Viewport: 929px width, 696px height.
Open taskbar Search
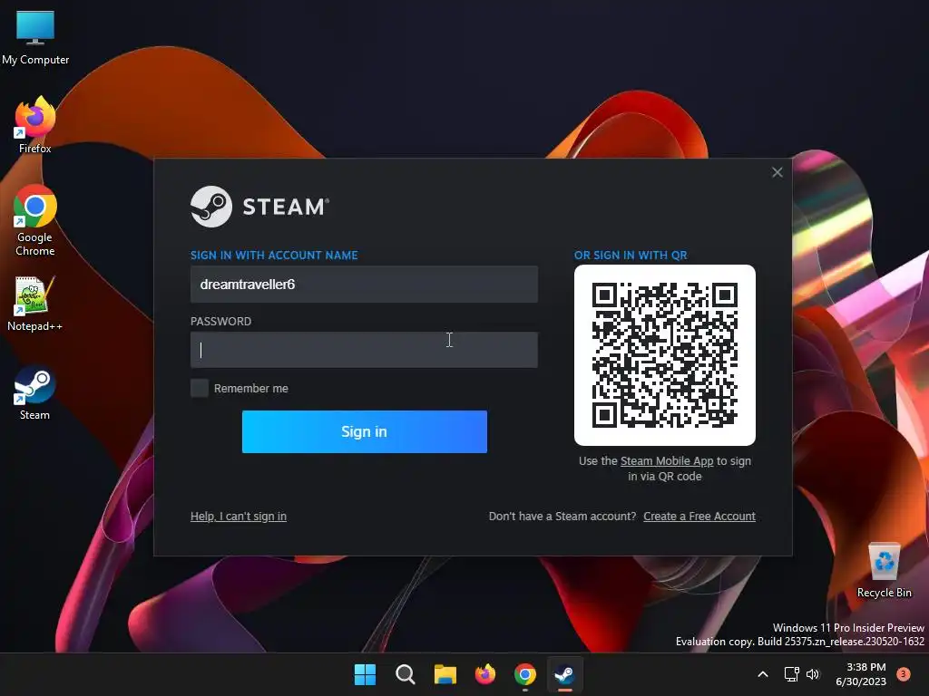tap(406, 674)
